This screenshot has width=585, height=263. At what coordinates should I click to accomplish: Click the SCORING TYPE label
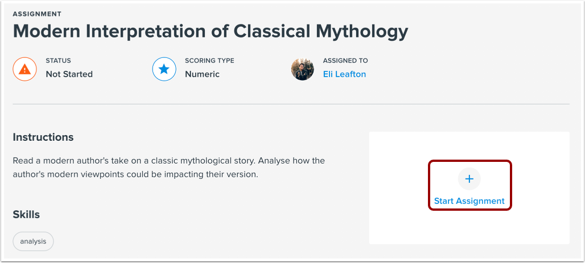tap(209, 61)
